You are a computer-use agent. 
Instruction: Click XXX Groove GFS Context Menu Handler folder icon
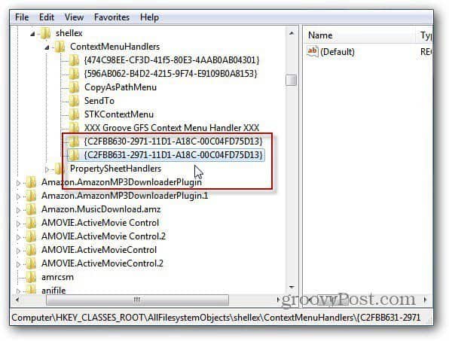coord(74,127)
